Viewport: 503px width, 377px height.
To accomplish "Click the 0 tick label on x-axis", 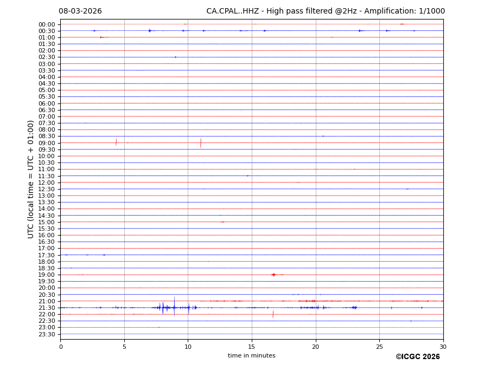I will tap(61, 347).
